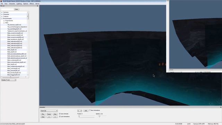Click the next animation >> button
This screenshot has height=125, width=222.
[55, 117]
